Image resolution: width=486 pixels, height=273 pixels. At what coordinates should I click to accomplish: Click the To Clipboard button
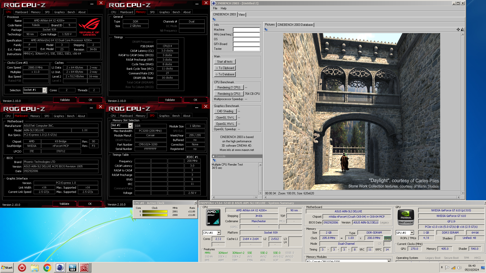click(x=225, y=68)
